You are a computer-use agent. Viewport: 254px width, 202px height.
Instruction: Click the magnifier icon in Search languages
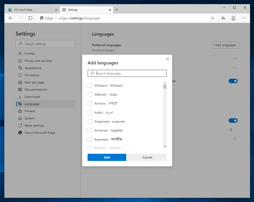click(x=92, y=73)
